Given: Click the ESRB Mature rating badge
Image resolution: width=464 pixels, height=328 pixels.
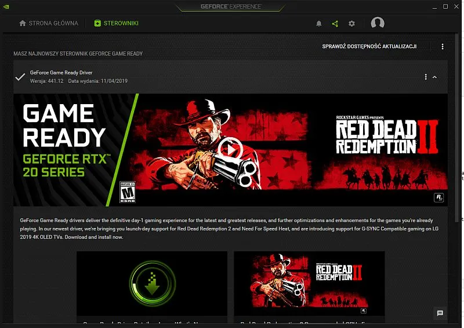Looking at the screenshot, I should (x=128, y=192).
